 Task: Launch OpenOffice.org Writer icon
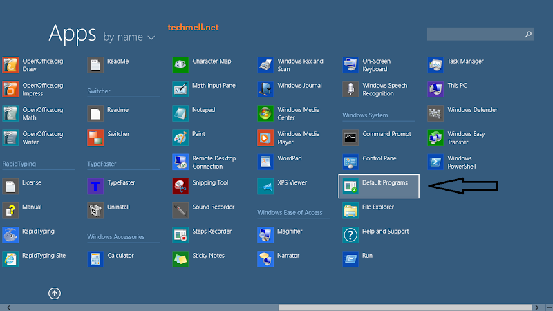(x=10, y=138)
